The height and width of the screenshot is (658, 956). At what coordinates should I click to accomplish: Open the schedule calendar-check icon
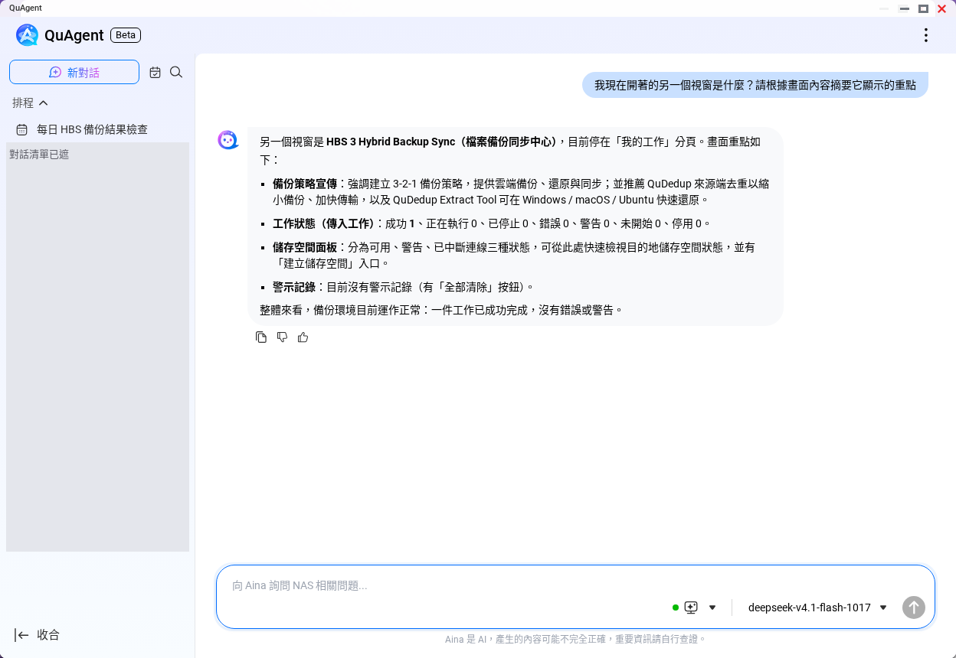[x=155, y=72]
